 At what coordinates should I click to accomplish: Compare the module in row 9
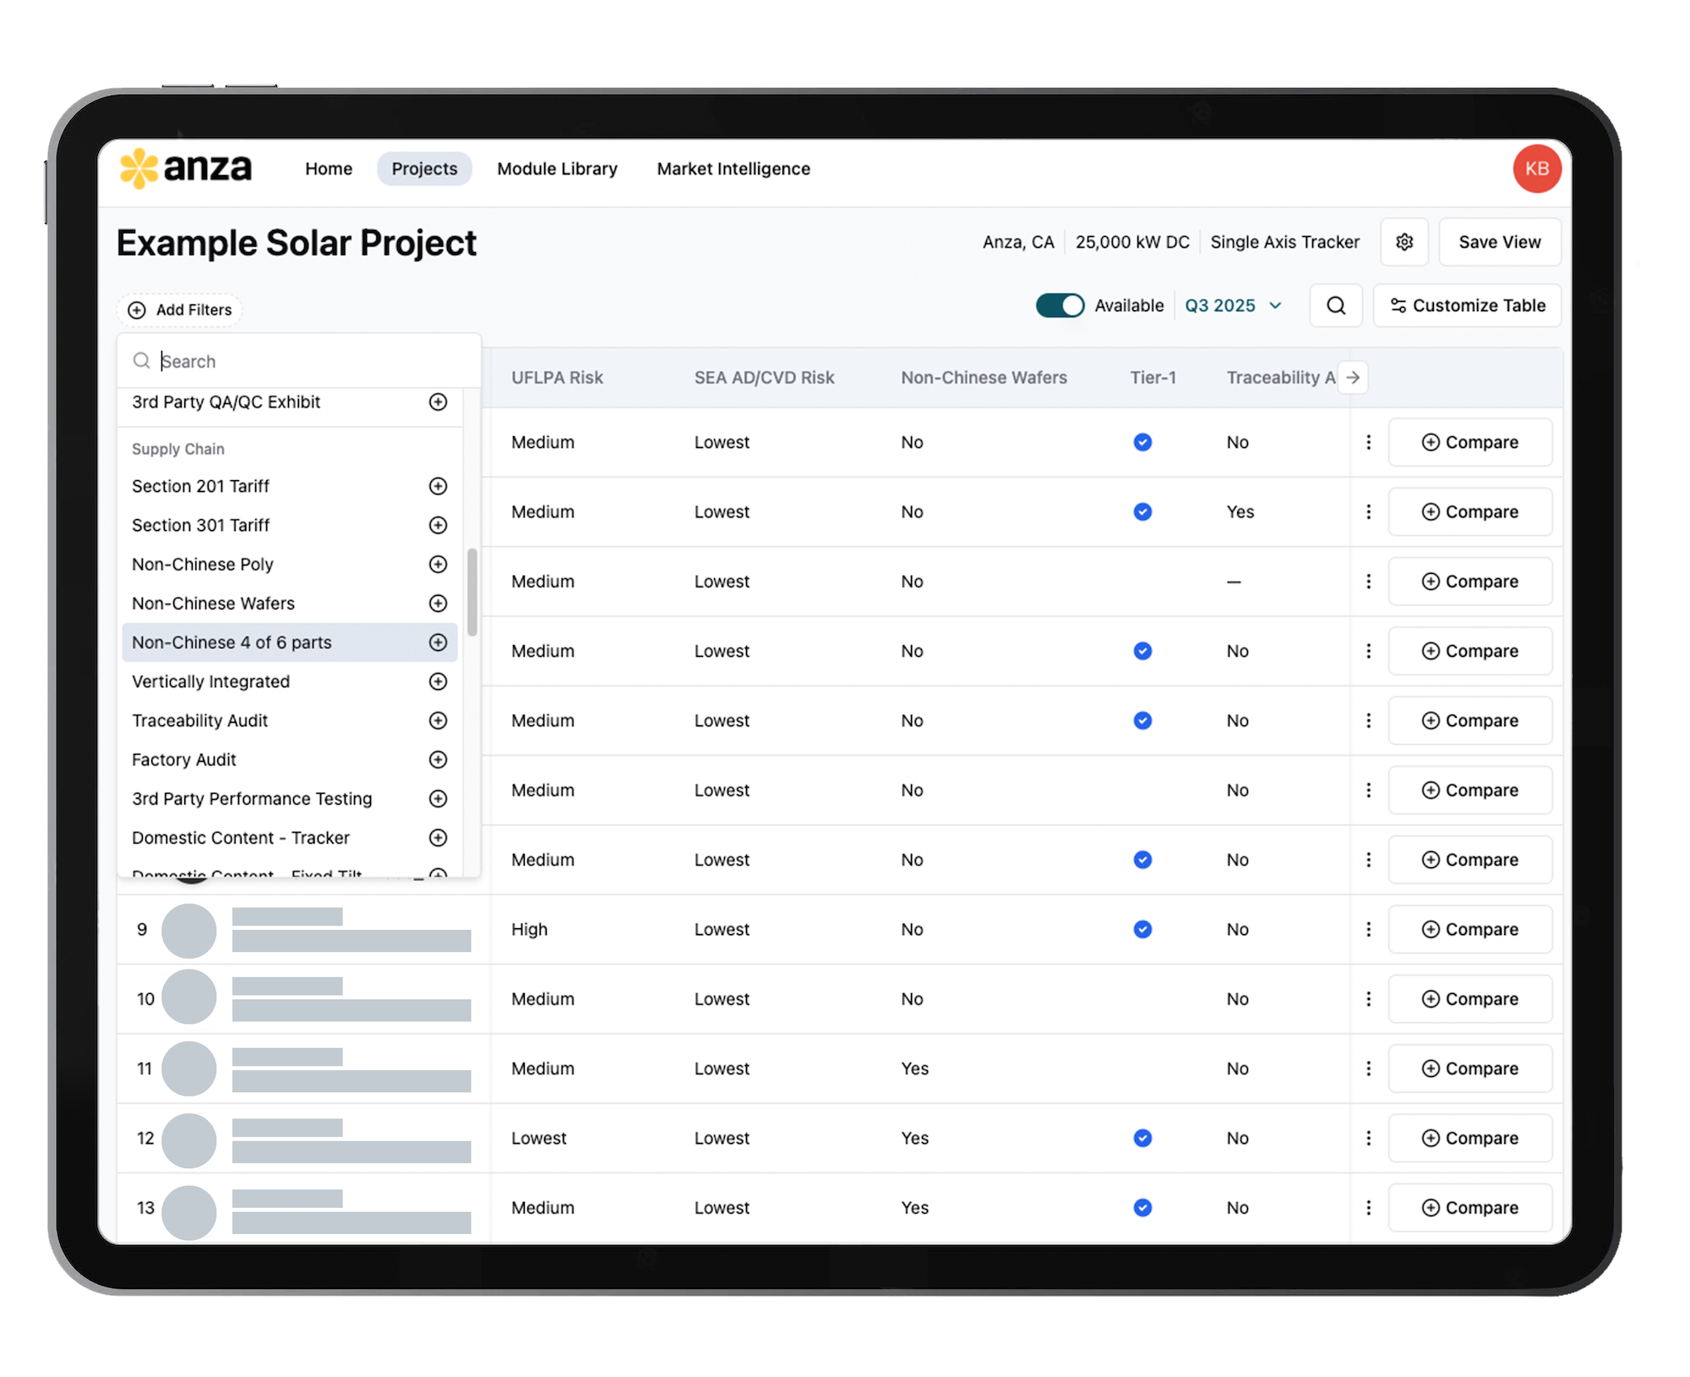pos(1470,929)
